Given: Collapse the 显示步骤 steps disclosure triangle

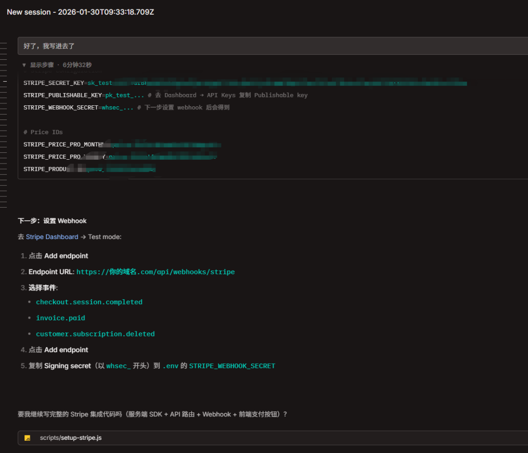Looking at the screenshot, I should (x=24, y=65).
